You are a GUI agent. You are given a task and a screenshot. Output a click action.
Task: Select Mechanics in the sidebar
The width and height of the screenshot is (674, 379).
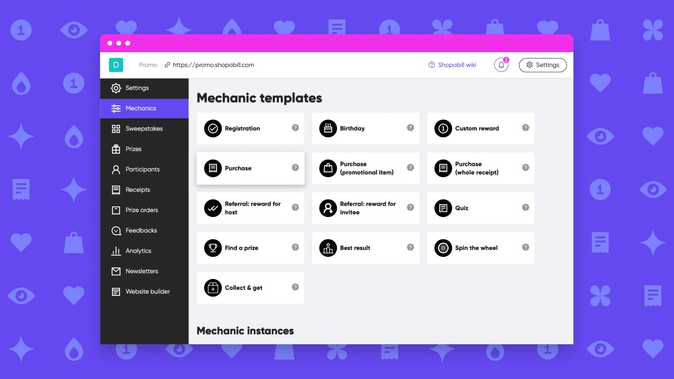[144, 108]
